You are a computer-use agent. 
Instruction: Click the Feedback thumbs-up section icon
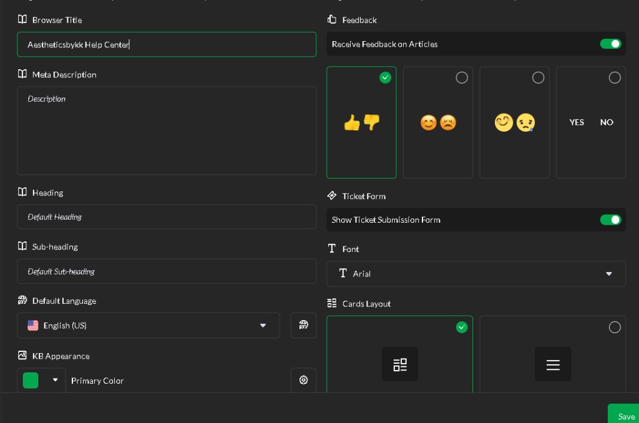[x=332, y=19]
